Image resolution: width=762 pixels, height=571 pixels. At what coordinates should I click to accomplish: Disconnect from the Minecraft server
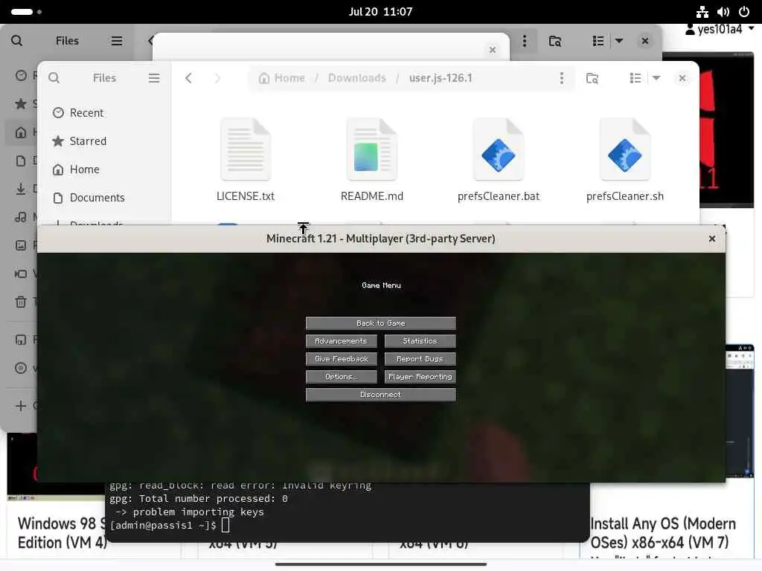pos(380,395)
